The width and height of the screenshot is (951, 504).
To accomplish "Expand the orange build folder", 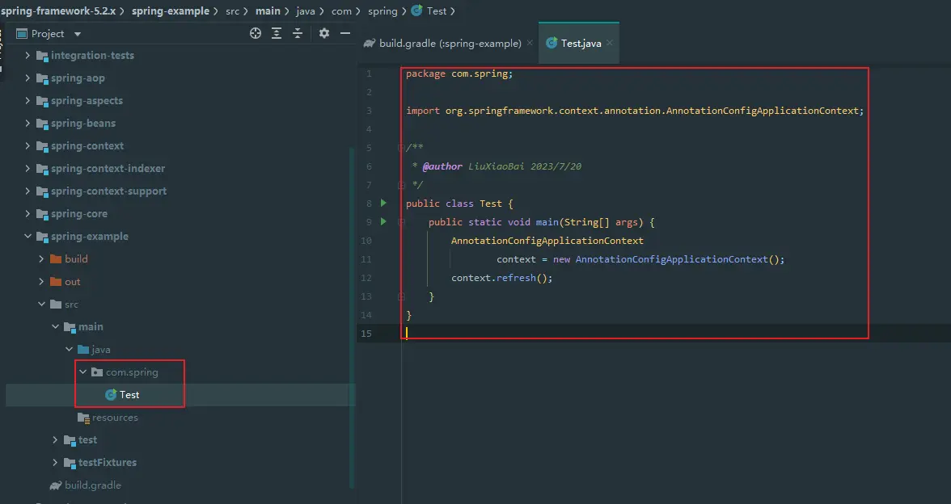I will [42, 259].
